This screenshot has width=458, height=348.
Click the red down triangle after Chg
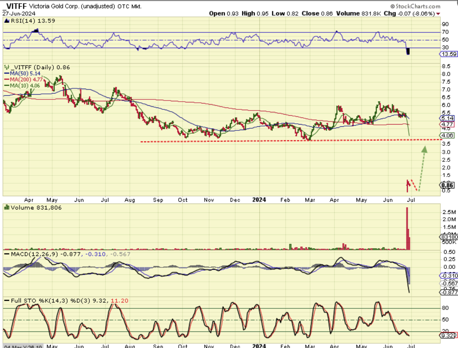[438, 13]
